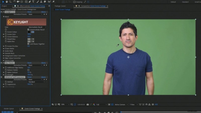Switch to the Render Queue tab
Viewport: 201px width, 113px height.
9,109
